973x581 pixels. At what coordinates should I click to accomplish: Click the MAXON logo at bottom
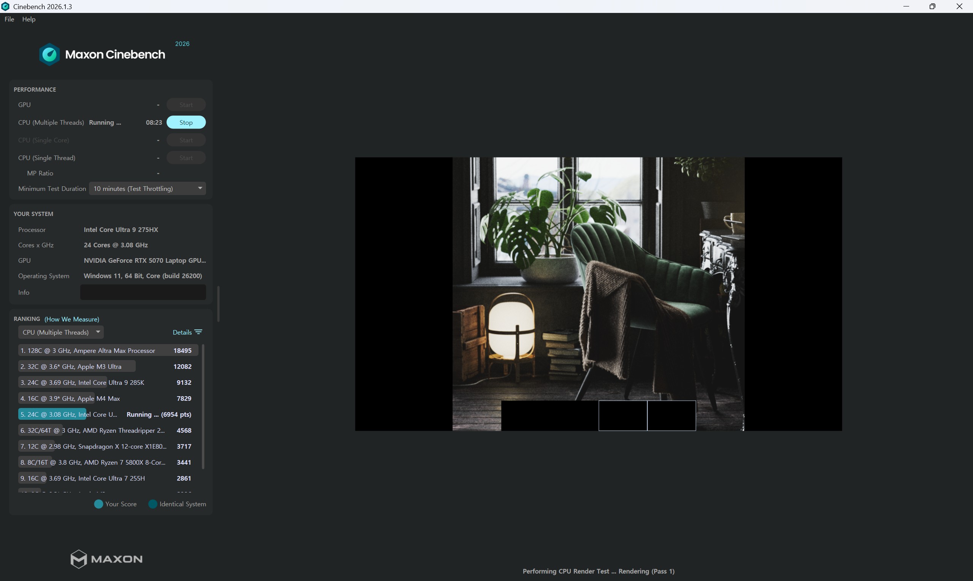point(106,559)
